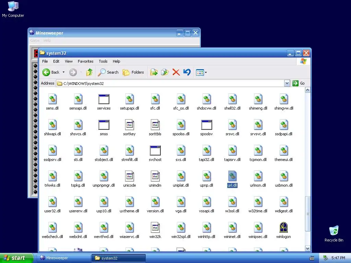
Task: Click the webcheck.dll file name
Action: click(x=52, y=237)
